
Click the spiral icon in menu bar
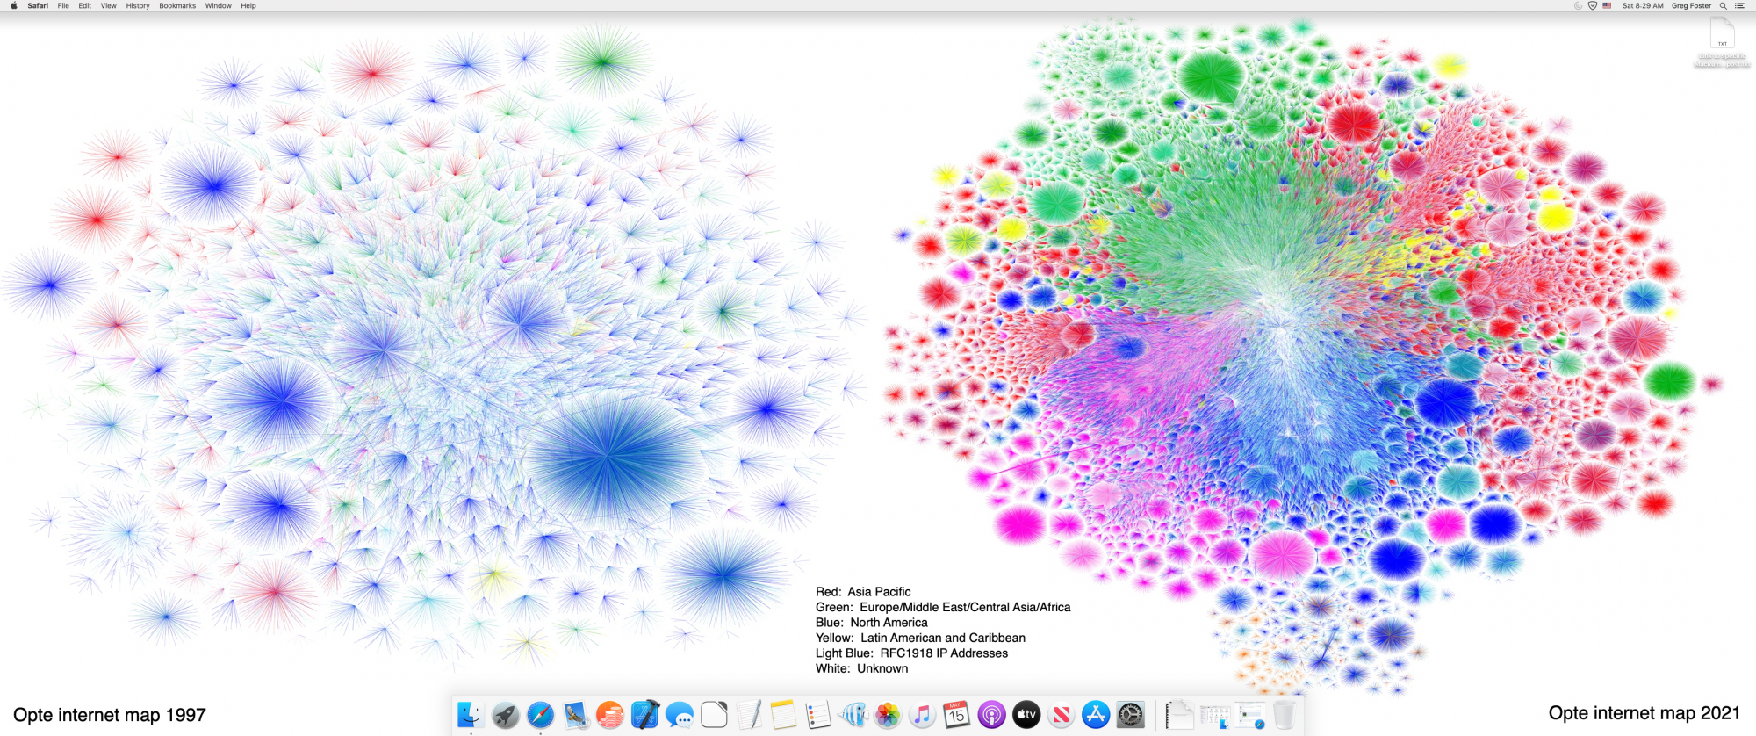[x=1578, y=5]
